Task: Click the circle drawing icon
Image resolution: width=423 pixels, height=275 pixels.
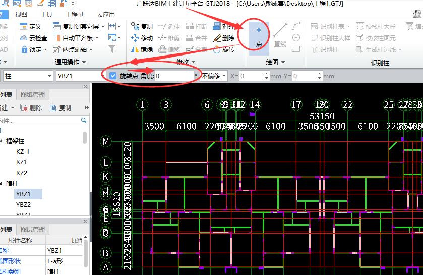Action: pos(296,38)
